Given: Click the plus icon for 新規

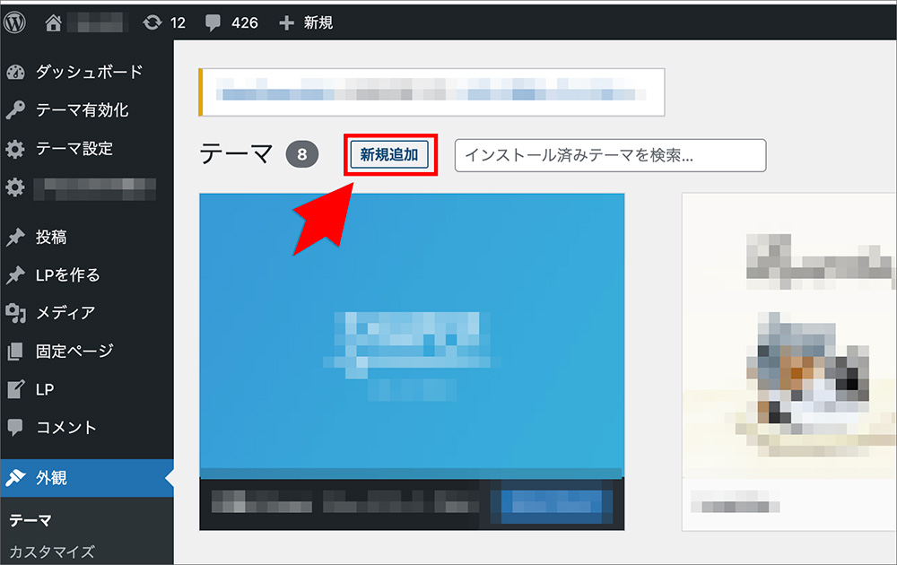Looking at the screenshot, I should (286, 23).
